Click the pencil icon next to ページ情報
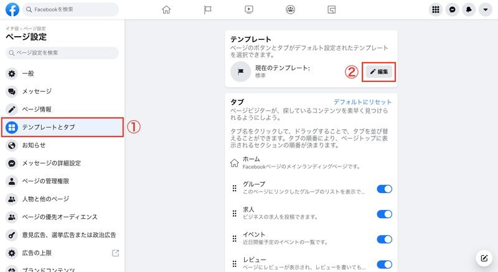Viewport: 498px width, 272px height. click(12, 109)
